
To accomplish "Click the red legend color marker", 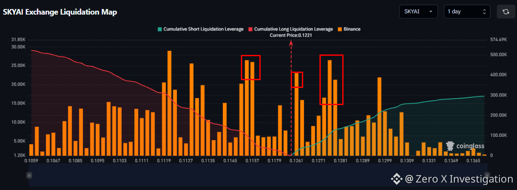I will (250, 29).
